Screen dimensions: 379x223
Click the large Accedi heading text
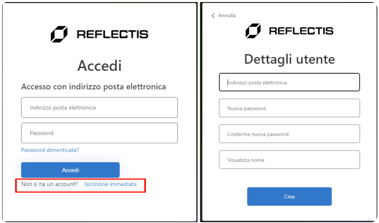[x=100, y=65]
